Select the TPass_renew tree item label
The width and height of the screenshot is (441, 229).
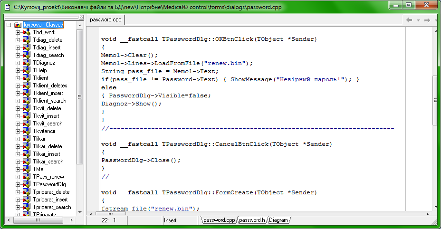point(48,177)
